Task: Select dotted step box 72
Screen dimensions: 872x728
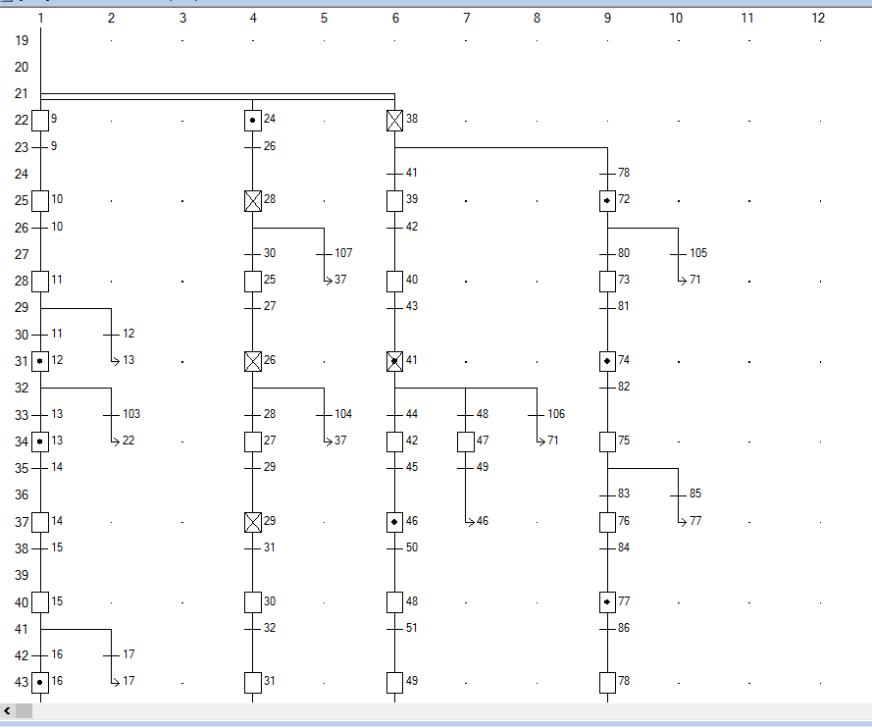Action: 607,201
